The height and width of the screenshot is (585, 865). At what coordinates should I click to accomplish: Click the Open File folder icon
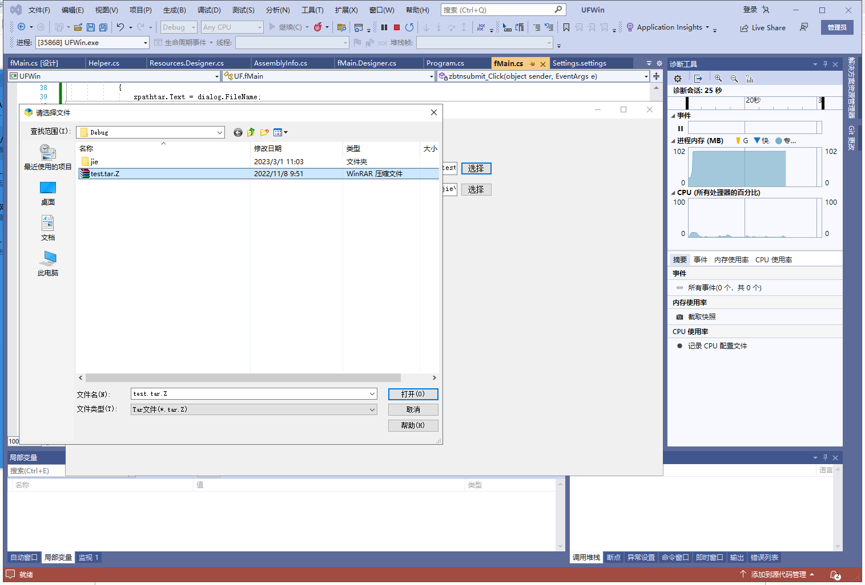pyautogui.click(x=78, y=27)
